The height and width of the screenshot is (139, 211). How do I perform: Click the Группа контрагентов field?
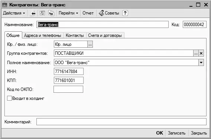[x=124, y=53]
